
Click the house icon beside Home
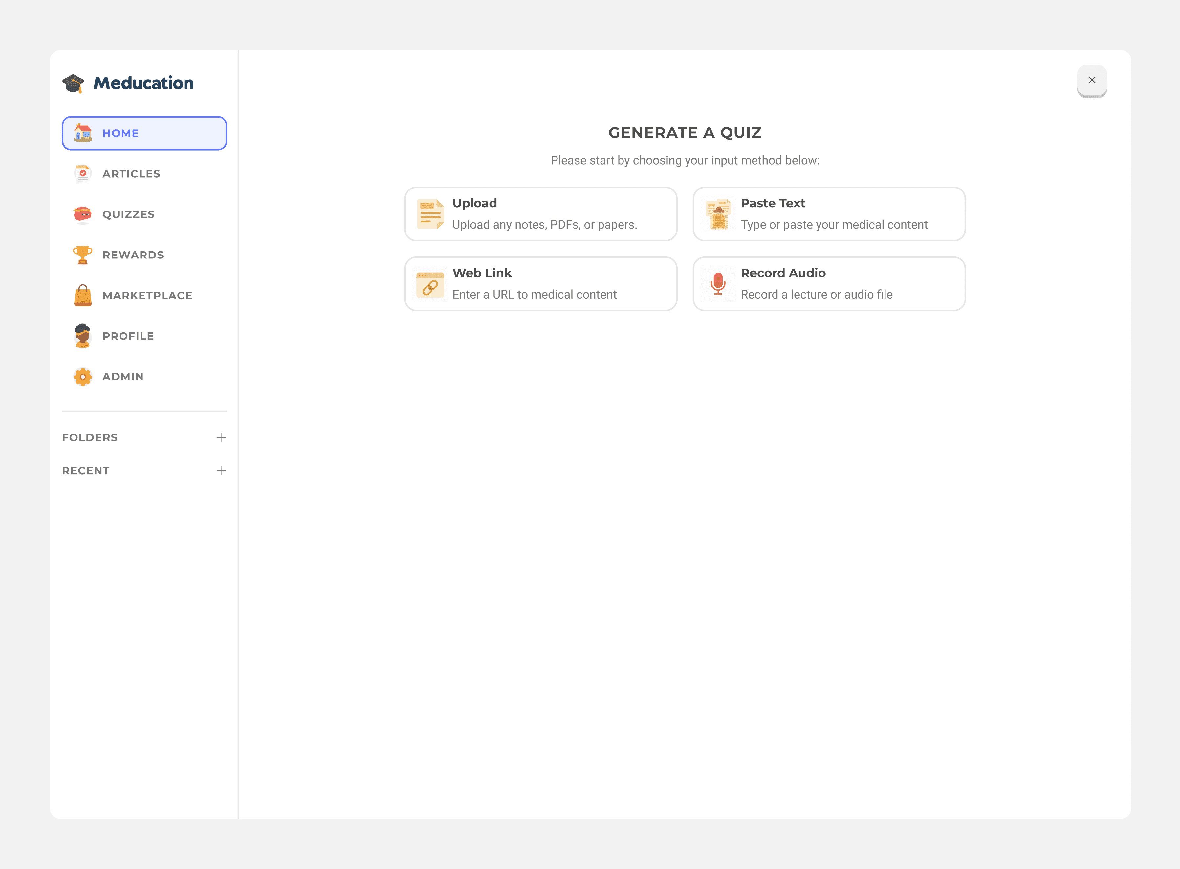click(82, 133)
